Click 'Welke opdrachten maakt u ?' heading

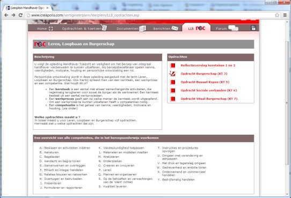click(x=57, y=117)
